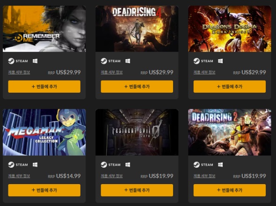Screen dimensions: 276x206
Task: Add Remember Me to the bundle
Action: click(44, 86)
